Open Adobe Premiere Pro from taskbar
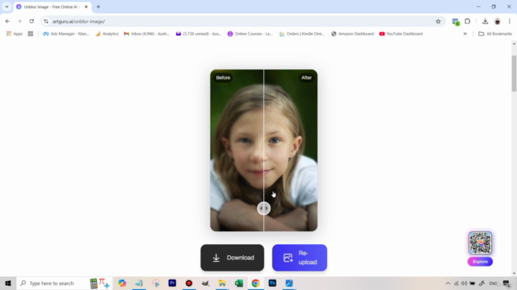The image size is (517, 290). point(172,283)
